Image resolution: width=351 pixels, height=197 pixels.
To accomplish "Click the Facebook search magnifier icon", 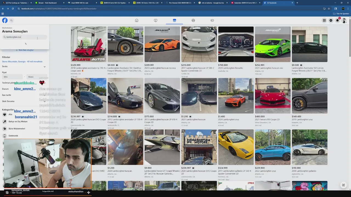I will (11, 20).
